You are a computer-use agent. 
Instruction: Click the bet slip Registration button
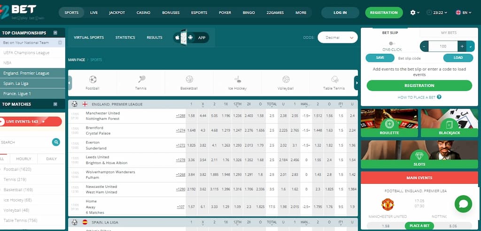point(419,86)
